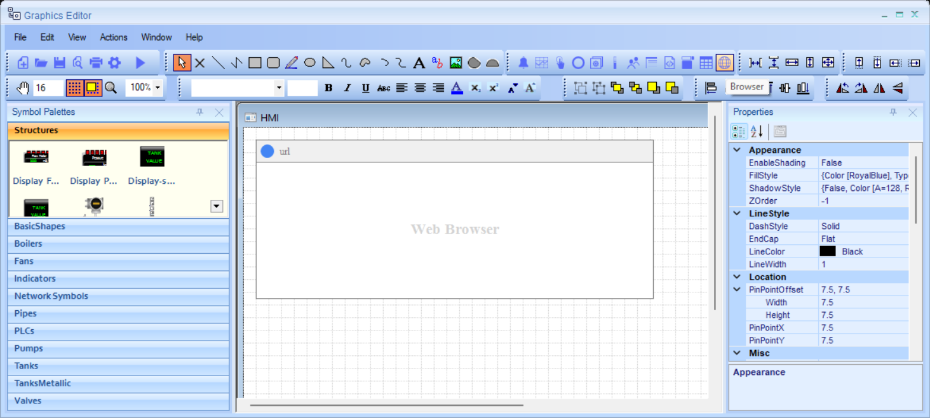Select the Alarm bell tool

click(523, 63)
